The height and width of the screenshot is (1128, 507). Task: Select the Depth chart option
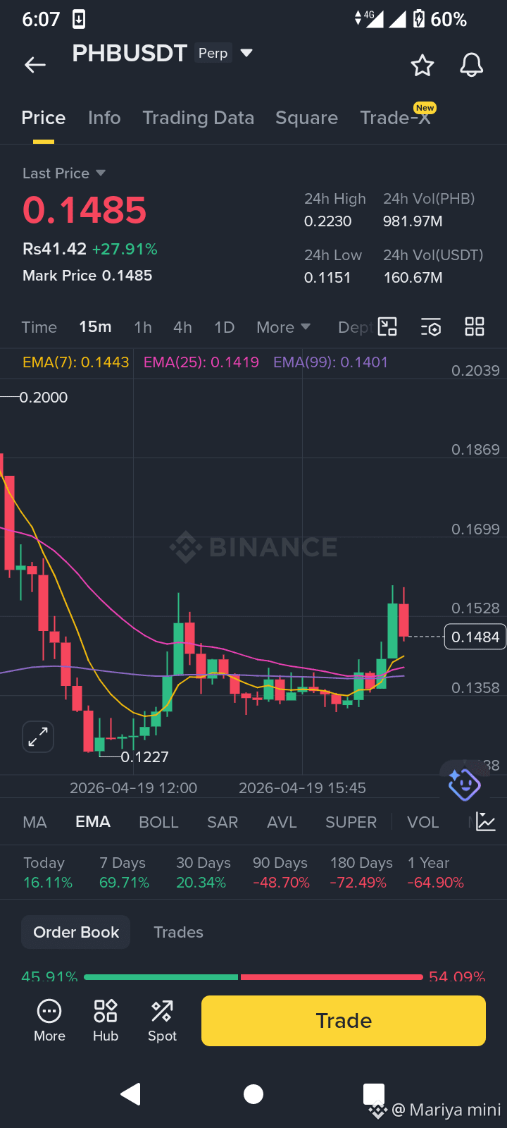click(355, 327)
